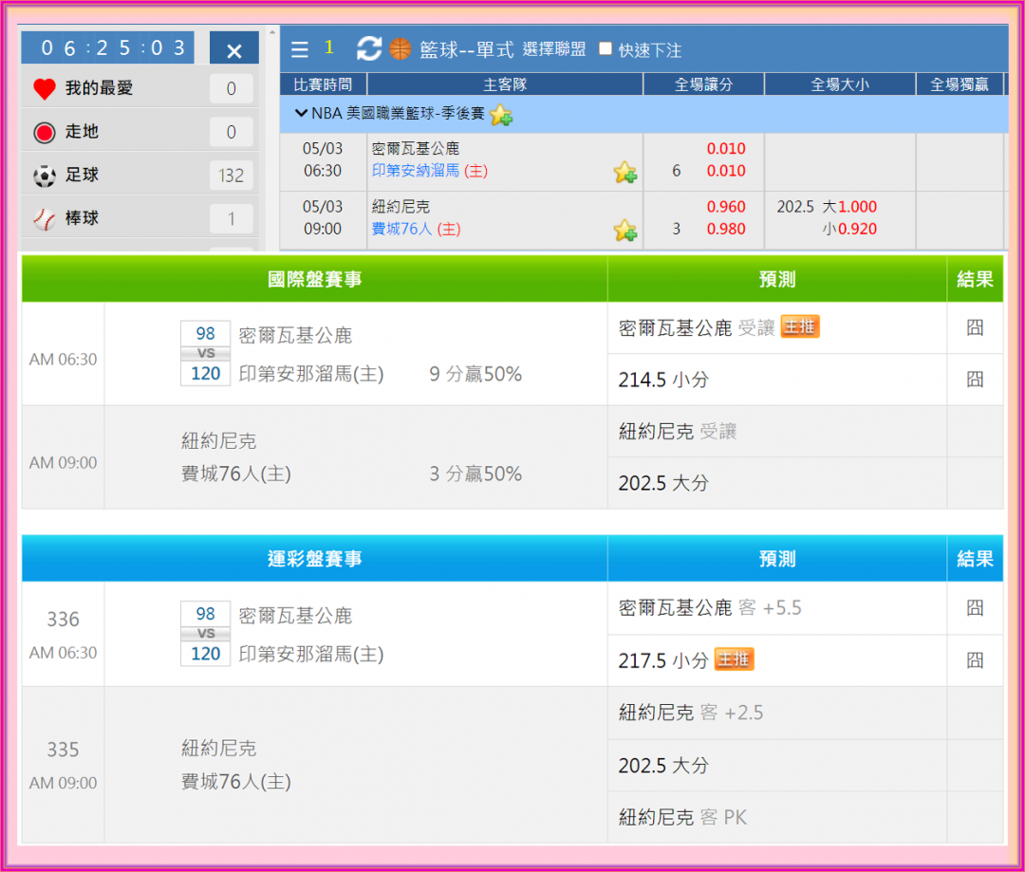Image resolution: width=1025 pixels, height=872 pixels.
Task: Pick the over 大 1.000 odds
Action: (x=857, y=207)
